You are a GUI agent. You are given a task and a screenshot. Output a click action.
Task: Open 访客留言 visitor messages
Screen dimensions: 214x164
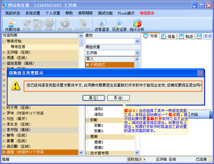102,25
